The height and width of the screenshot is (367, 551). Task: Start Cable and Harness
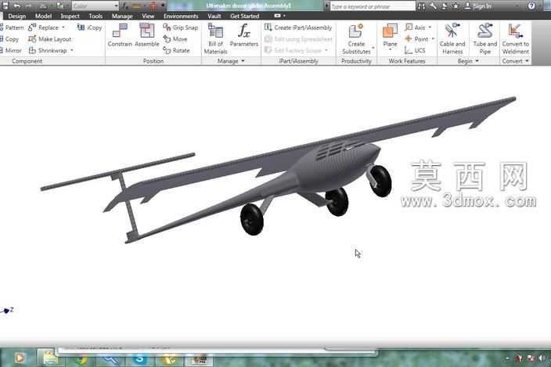point(452,38)
